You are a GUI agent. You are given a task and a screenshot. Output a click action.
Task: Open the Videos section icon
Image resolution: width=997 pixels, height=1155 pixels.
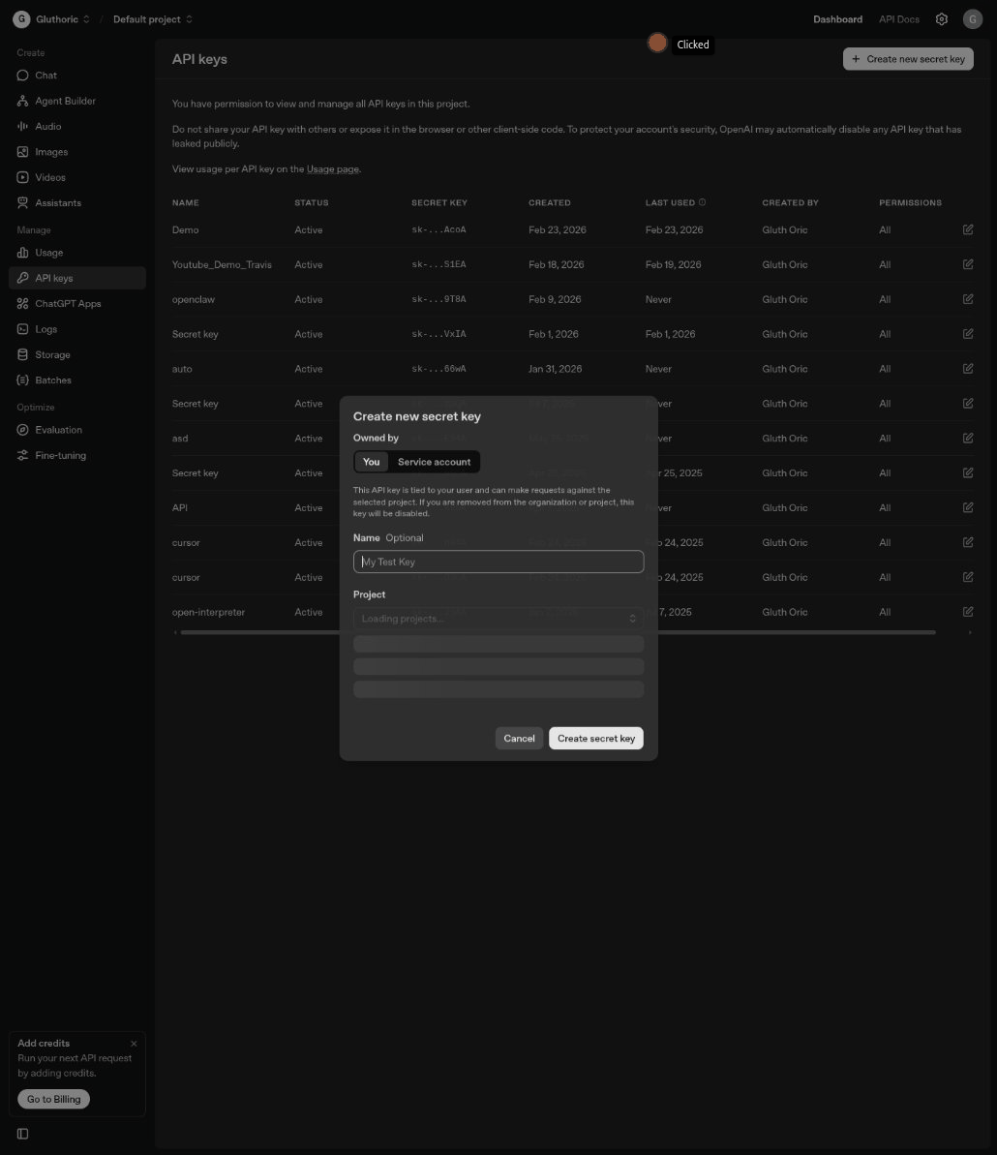tap(22, 176)
